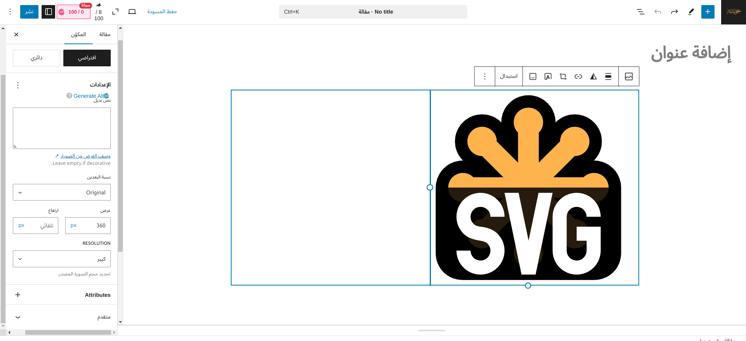Click the إضافة عنوان title placeholder
This screenshot has width=746, height=341.
coord(691,53)
